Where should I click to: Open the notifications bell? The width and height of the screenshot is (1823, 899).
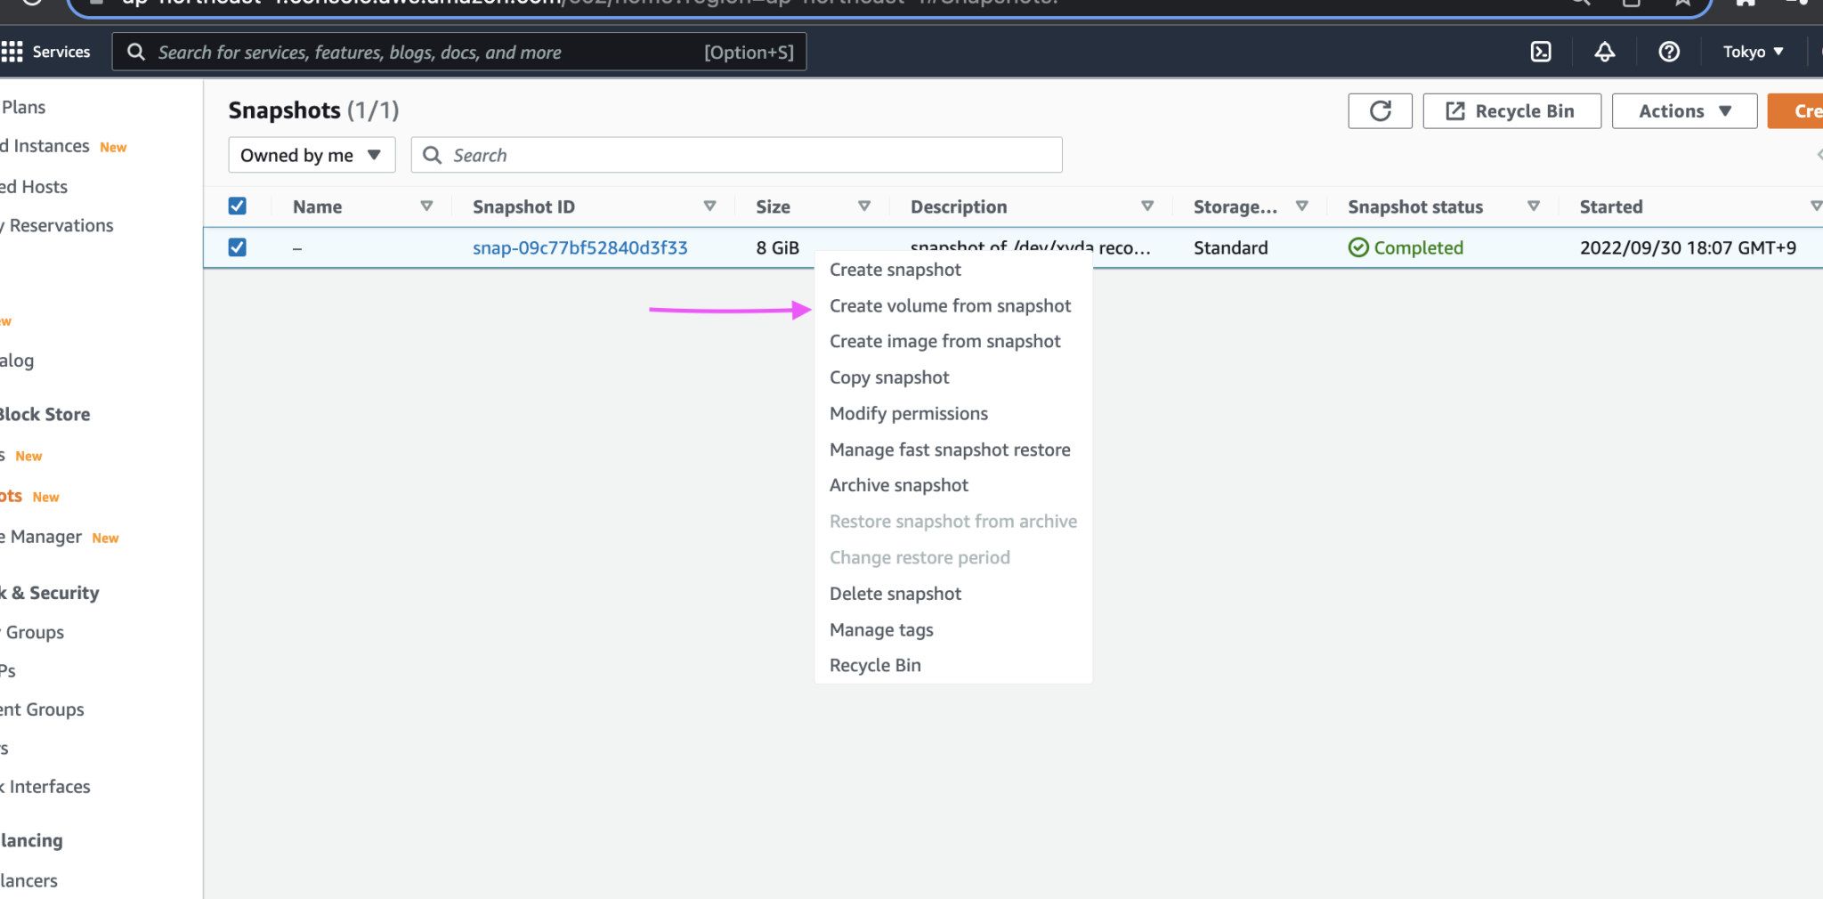tap(1604, 52)
